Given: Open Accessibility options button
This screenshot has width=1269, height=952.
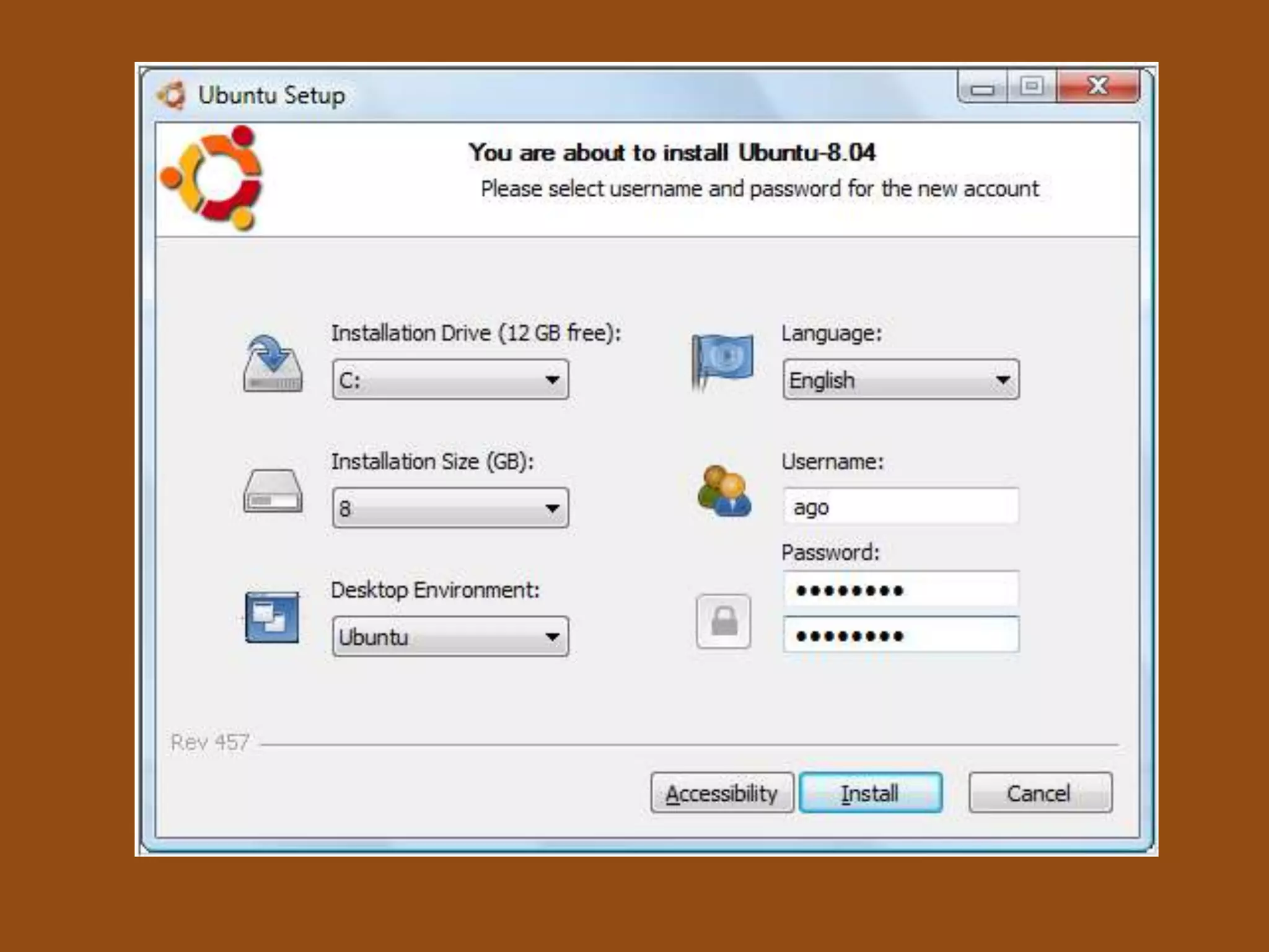Looking at the screenshot, I should pos(721,793).
